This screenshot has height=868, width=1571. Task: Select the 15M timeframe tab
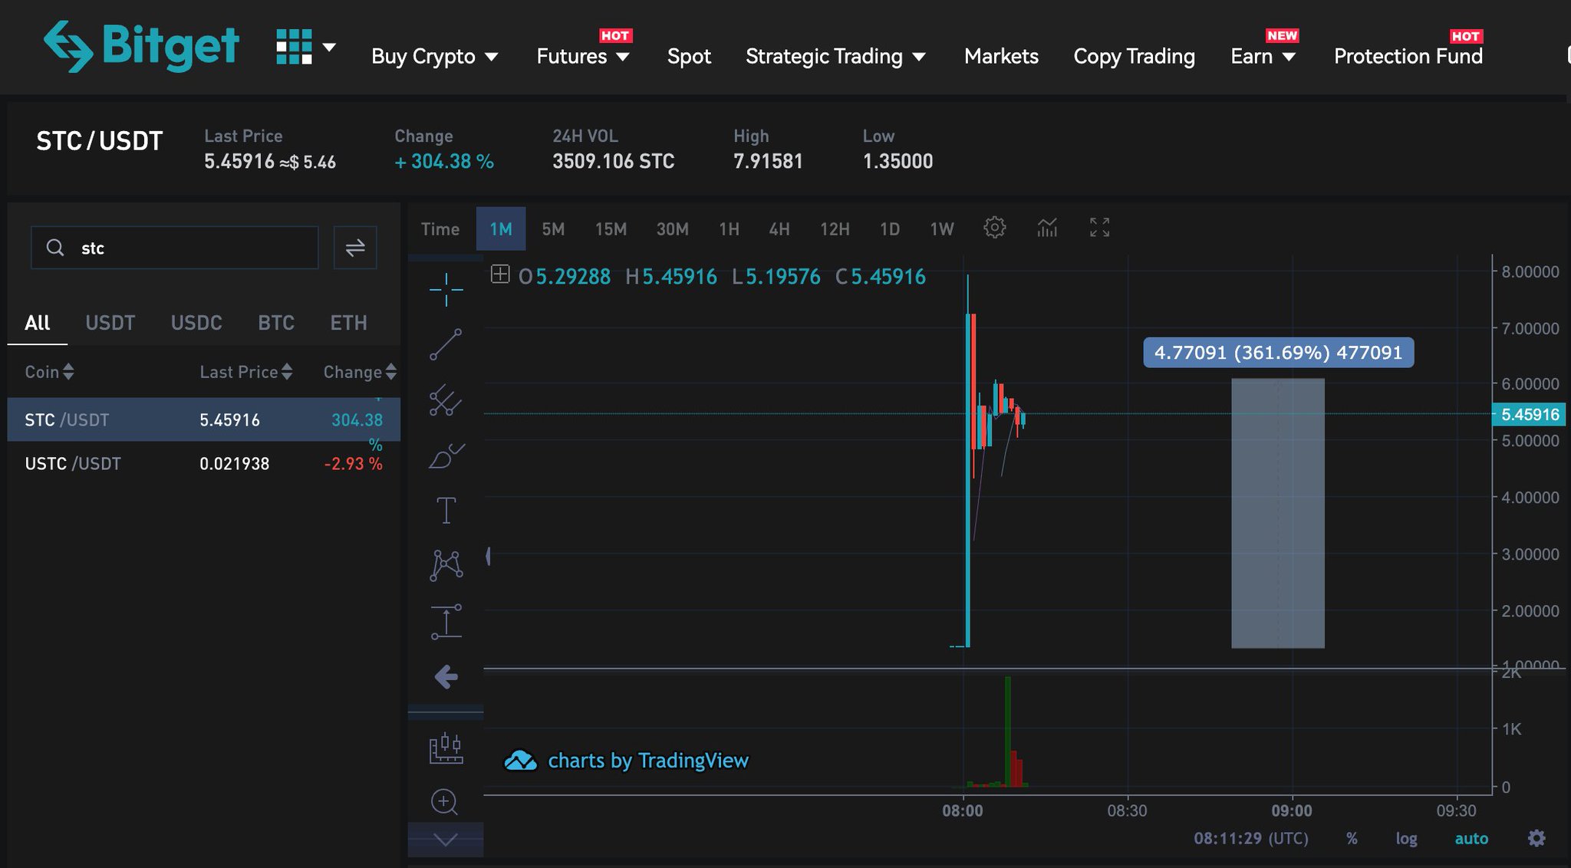(610, 229)
